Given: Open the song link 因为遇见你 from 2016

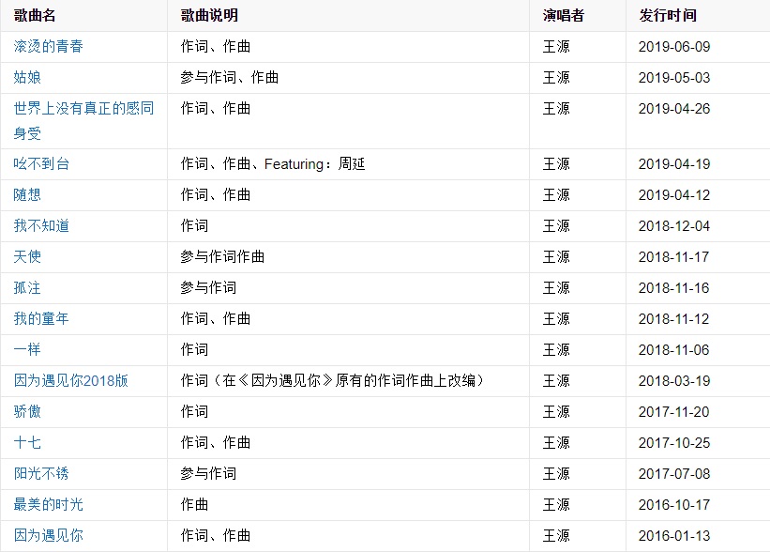Looking at the screenshot, I should pyautogui.click(x=48, y=535).
